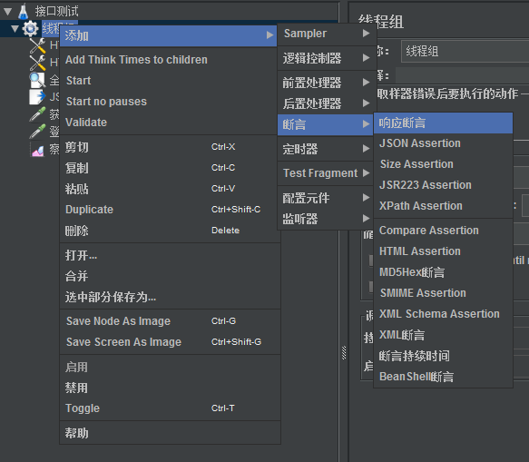This screenshot has height=462, width=529.
Task: Open the 监听器 submenu
Action: 326,219
